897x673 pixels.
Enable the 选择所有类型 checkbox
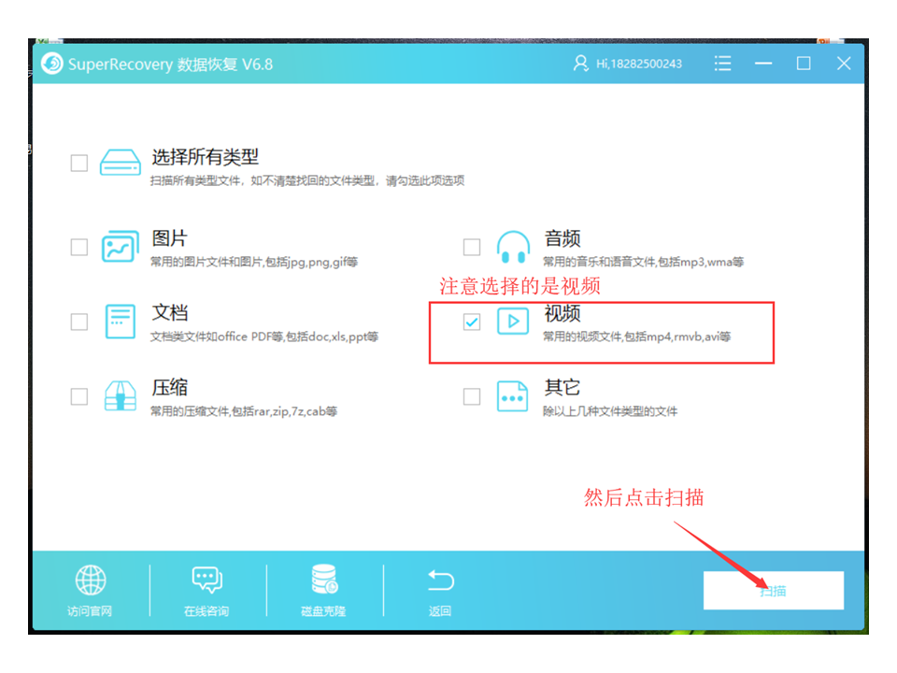[78, 163]
